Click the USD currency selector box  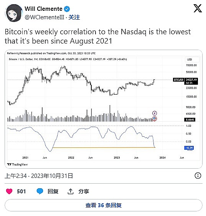(x=192, y=60)
